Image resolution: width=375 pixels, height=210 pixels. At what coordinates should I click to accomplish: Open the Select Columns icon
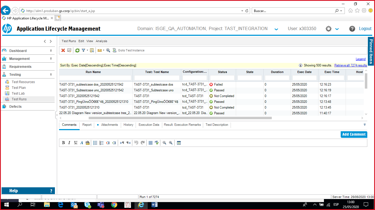[92, 50]
